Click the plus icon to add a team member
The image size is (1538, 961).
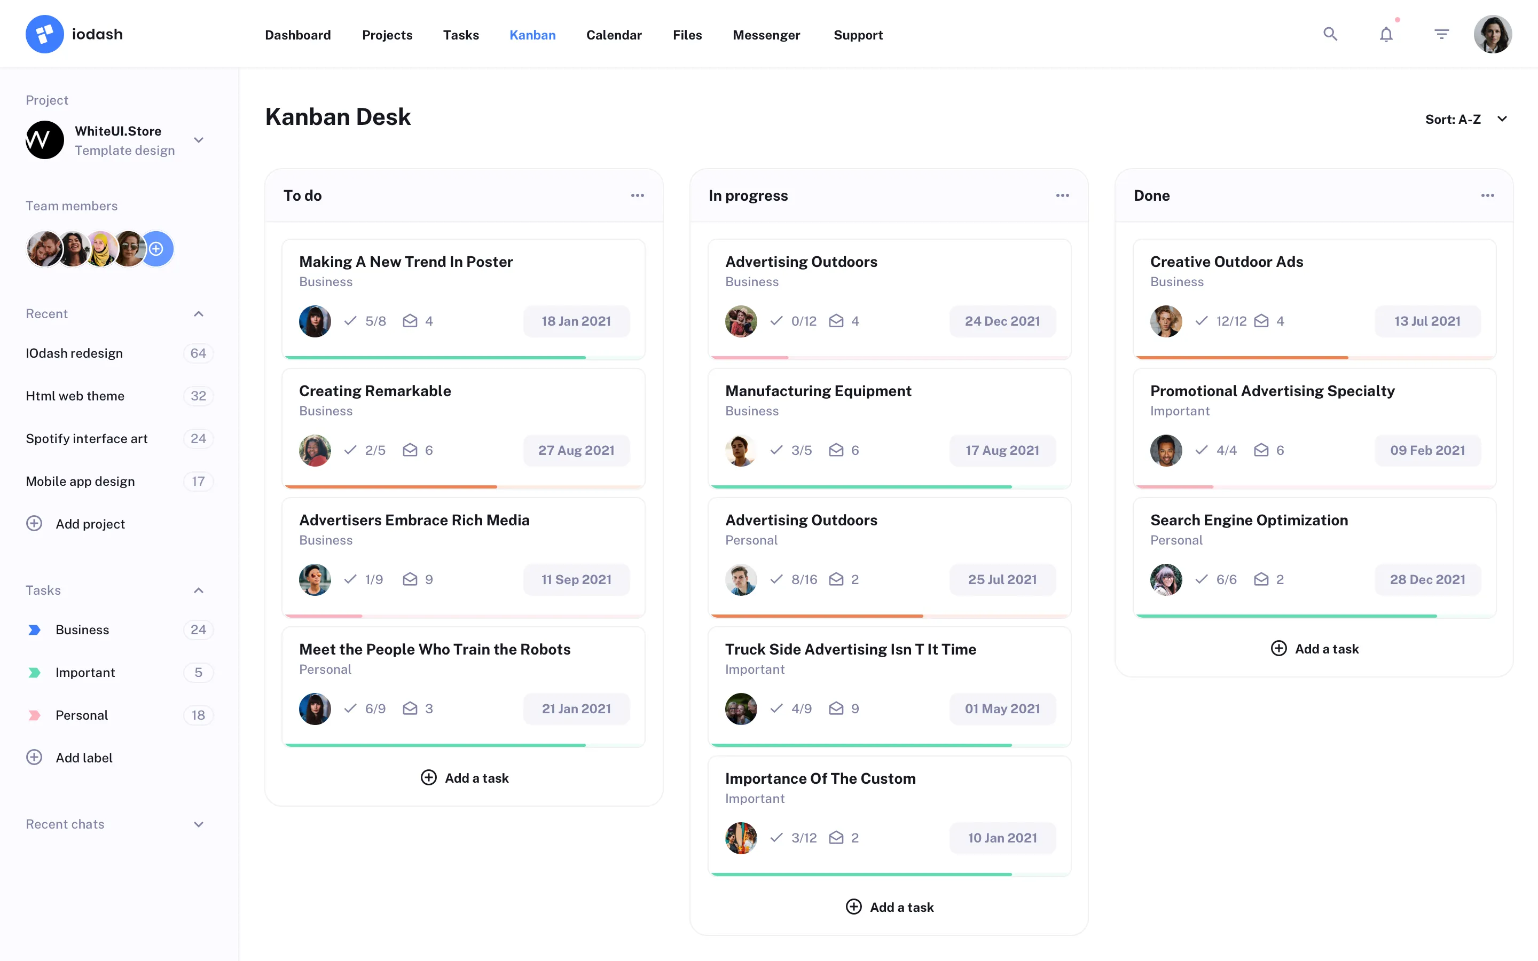tap(156, 248)
